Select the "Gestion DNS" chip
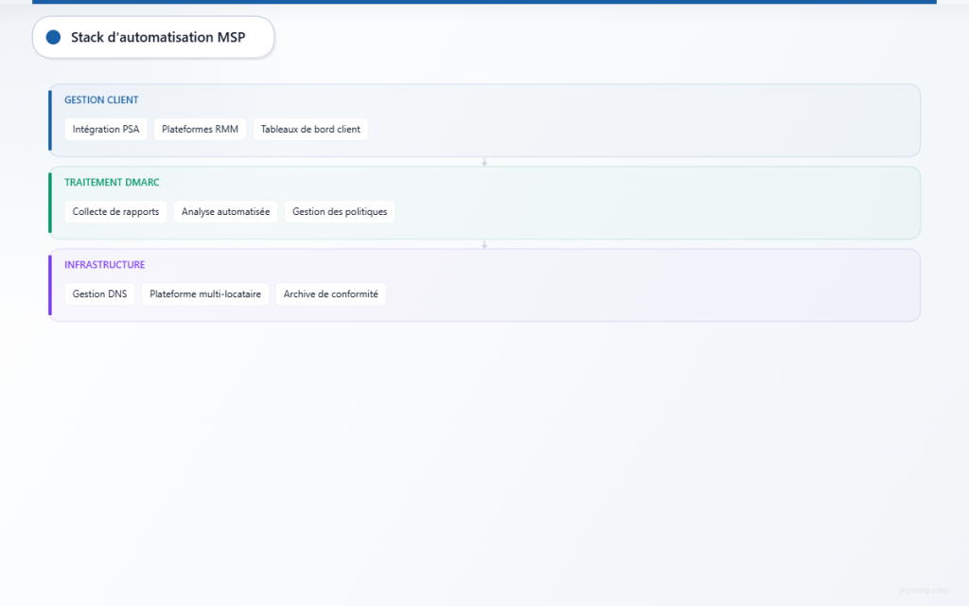The height and width of the screenshot is (606, 969). pos(99,294)
